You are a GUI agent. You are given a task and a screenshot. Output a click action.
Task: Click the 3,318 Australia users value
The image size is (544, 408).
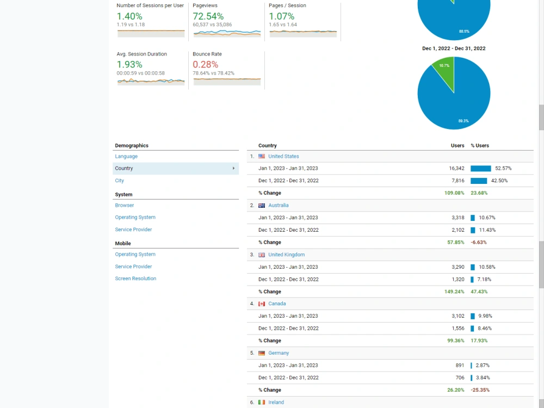[458, 218]
